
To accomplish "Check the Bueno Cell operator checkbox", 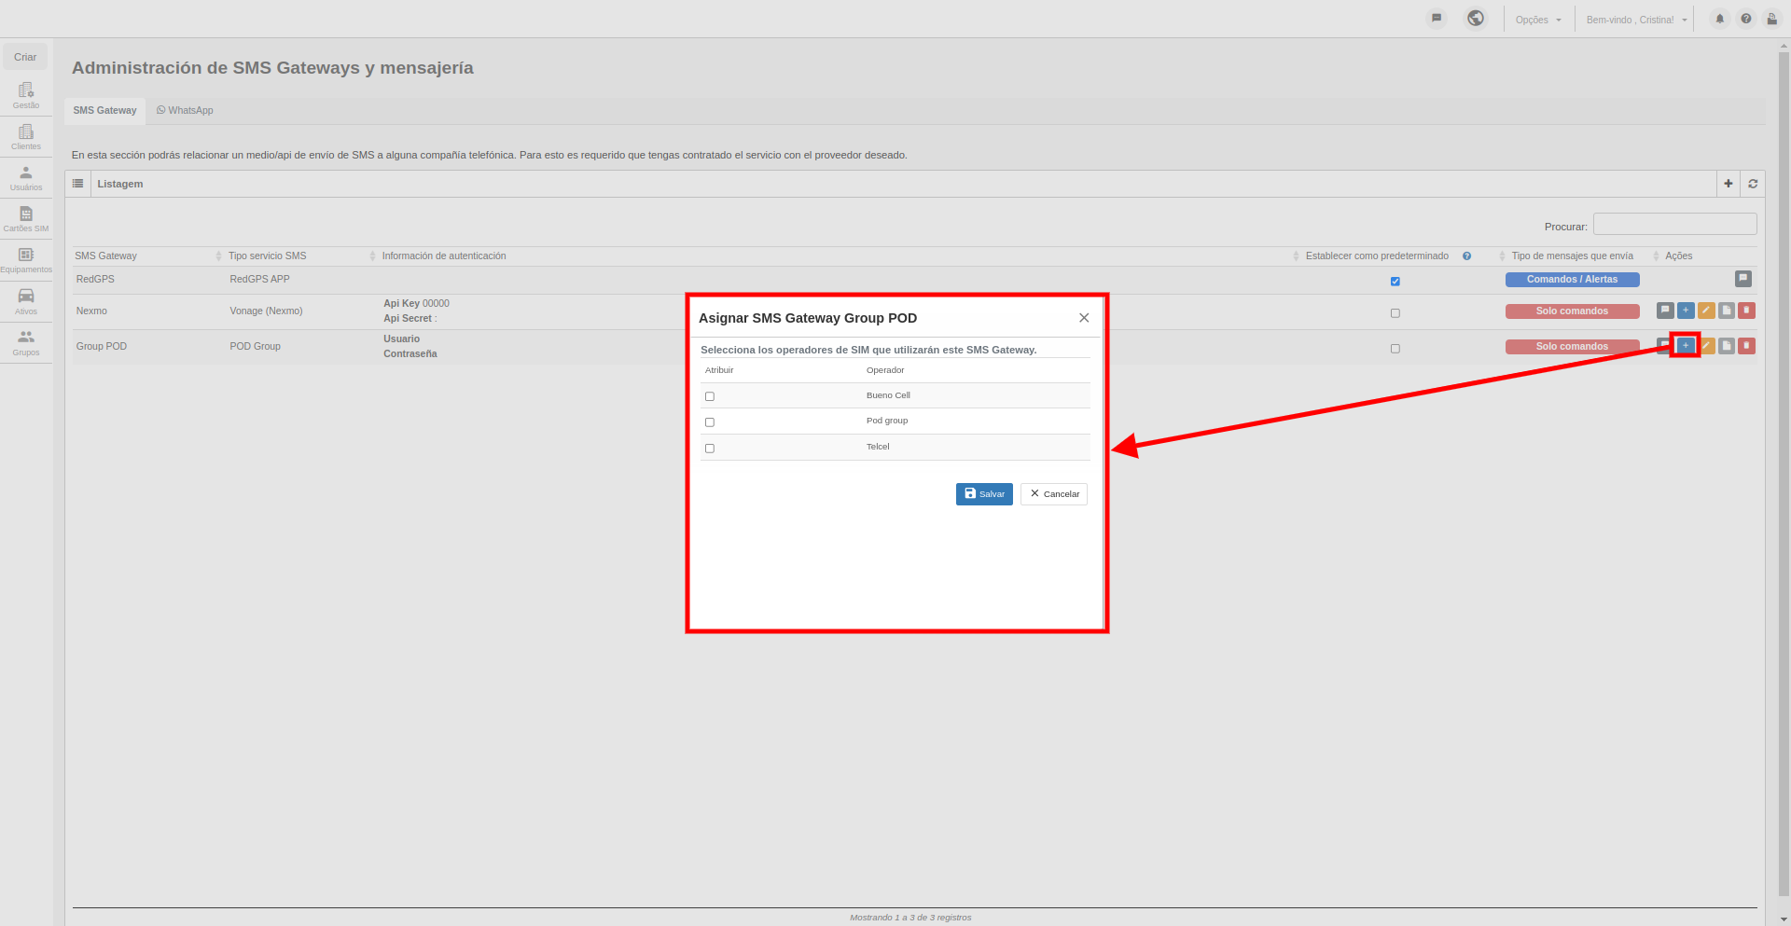I will [x=710, y=396].
